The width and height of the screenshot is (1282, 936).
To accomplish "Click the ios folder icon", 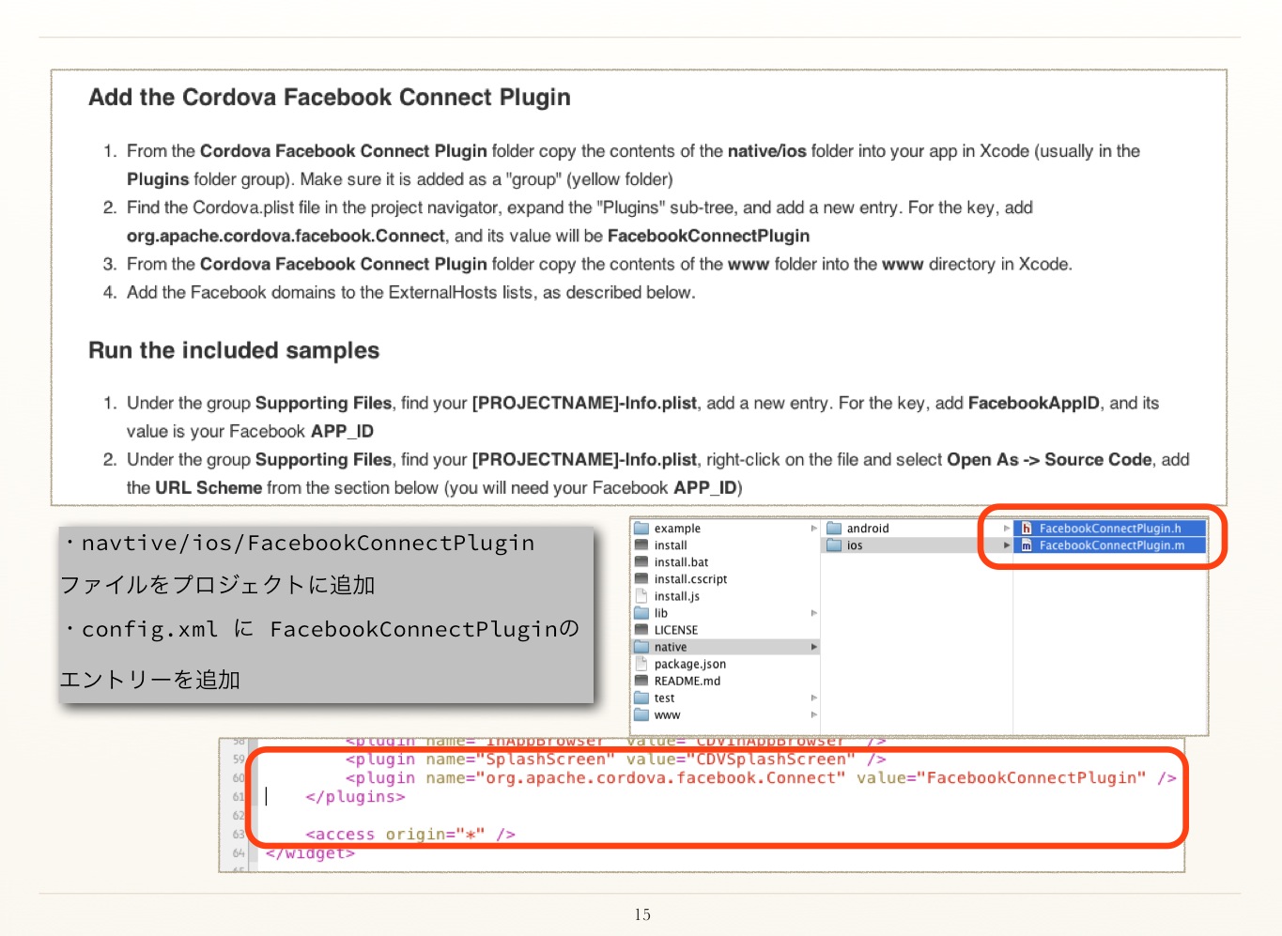I will coord(834,545).
